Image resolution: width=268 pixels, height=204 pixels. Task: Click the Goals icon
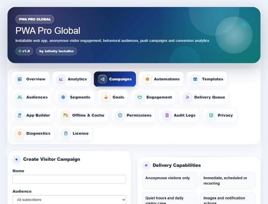tap(106, 97)
